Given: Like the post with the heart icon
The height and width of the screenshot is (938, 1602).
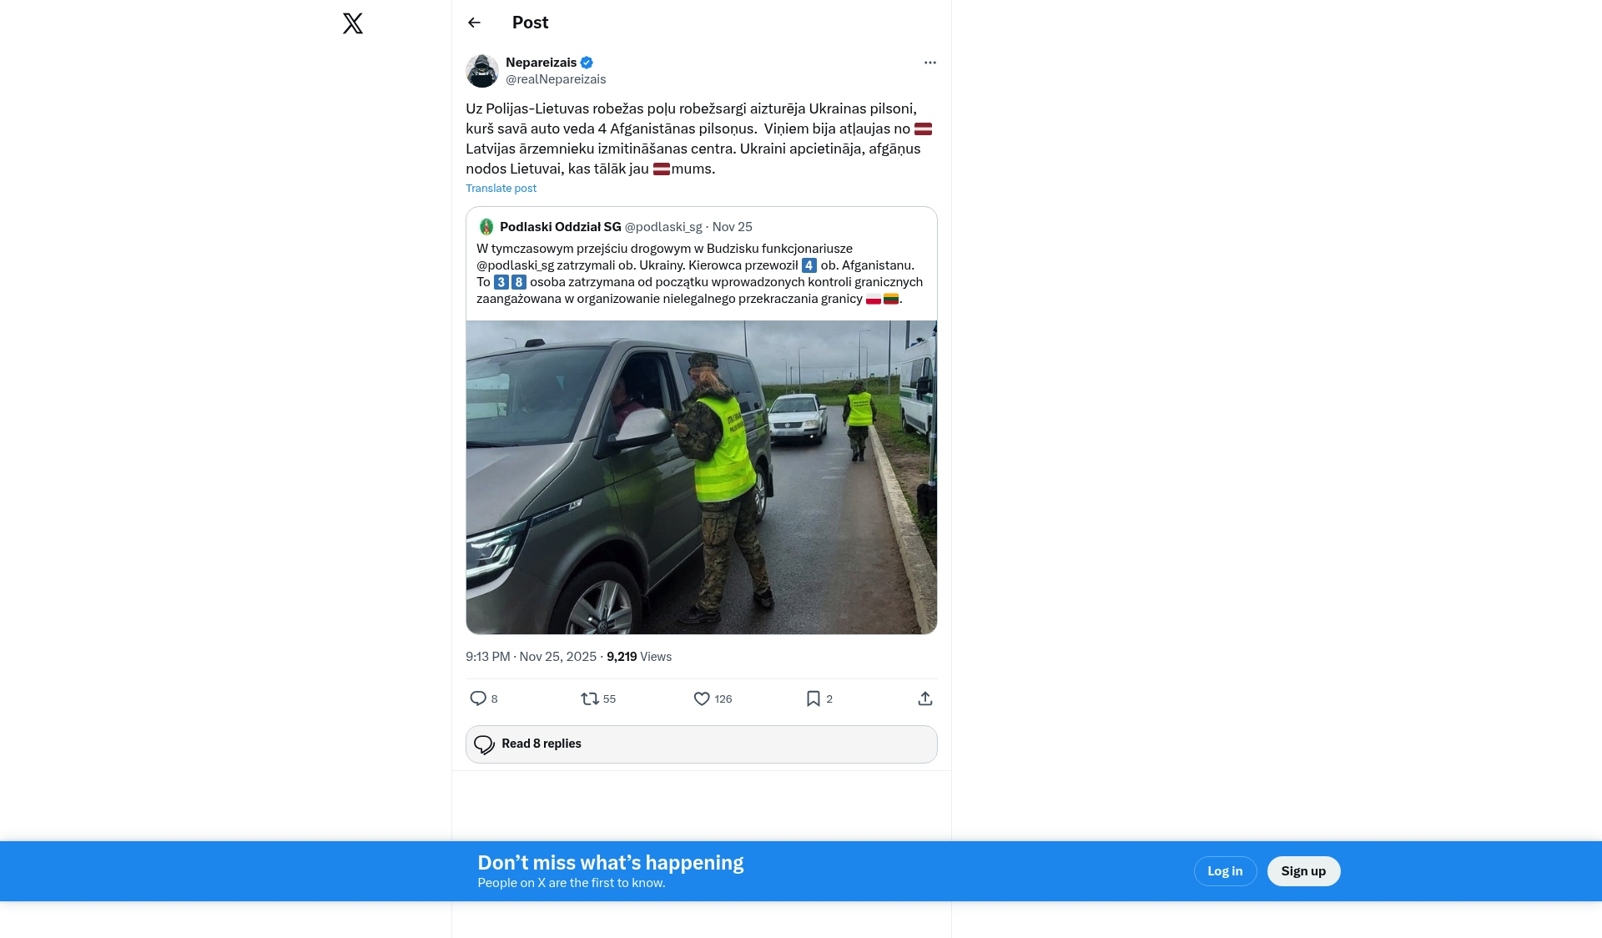Looking at the screenshot, I should (x=702, y=698).
